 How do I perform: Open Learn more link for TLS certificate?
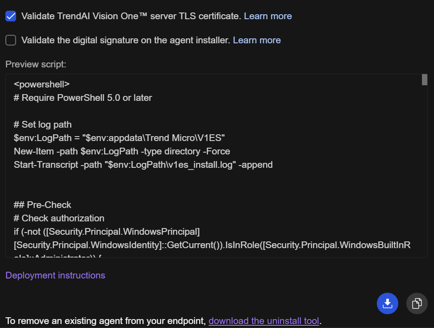pyautogui.click(x=267, y=16)
